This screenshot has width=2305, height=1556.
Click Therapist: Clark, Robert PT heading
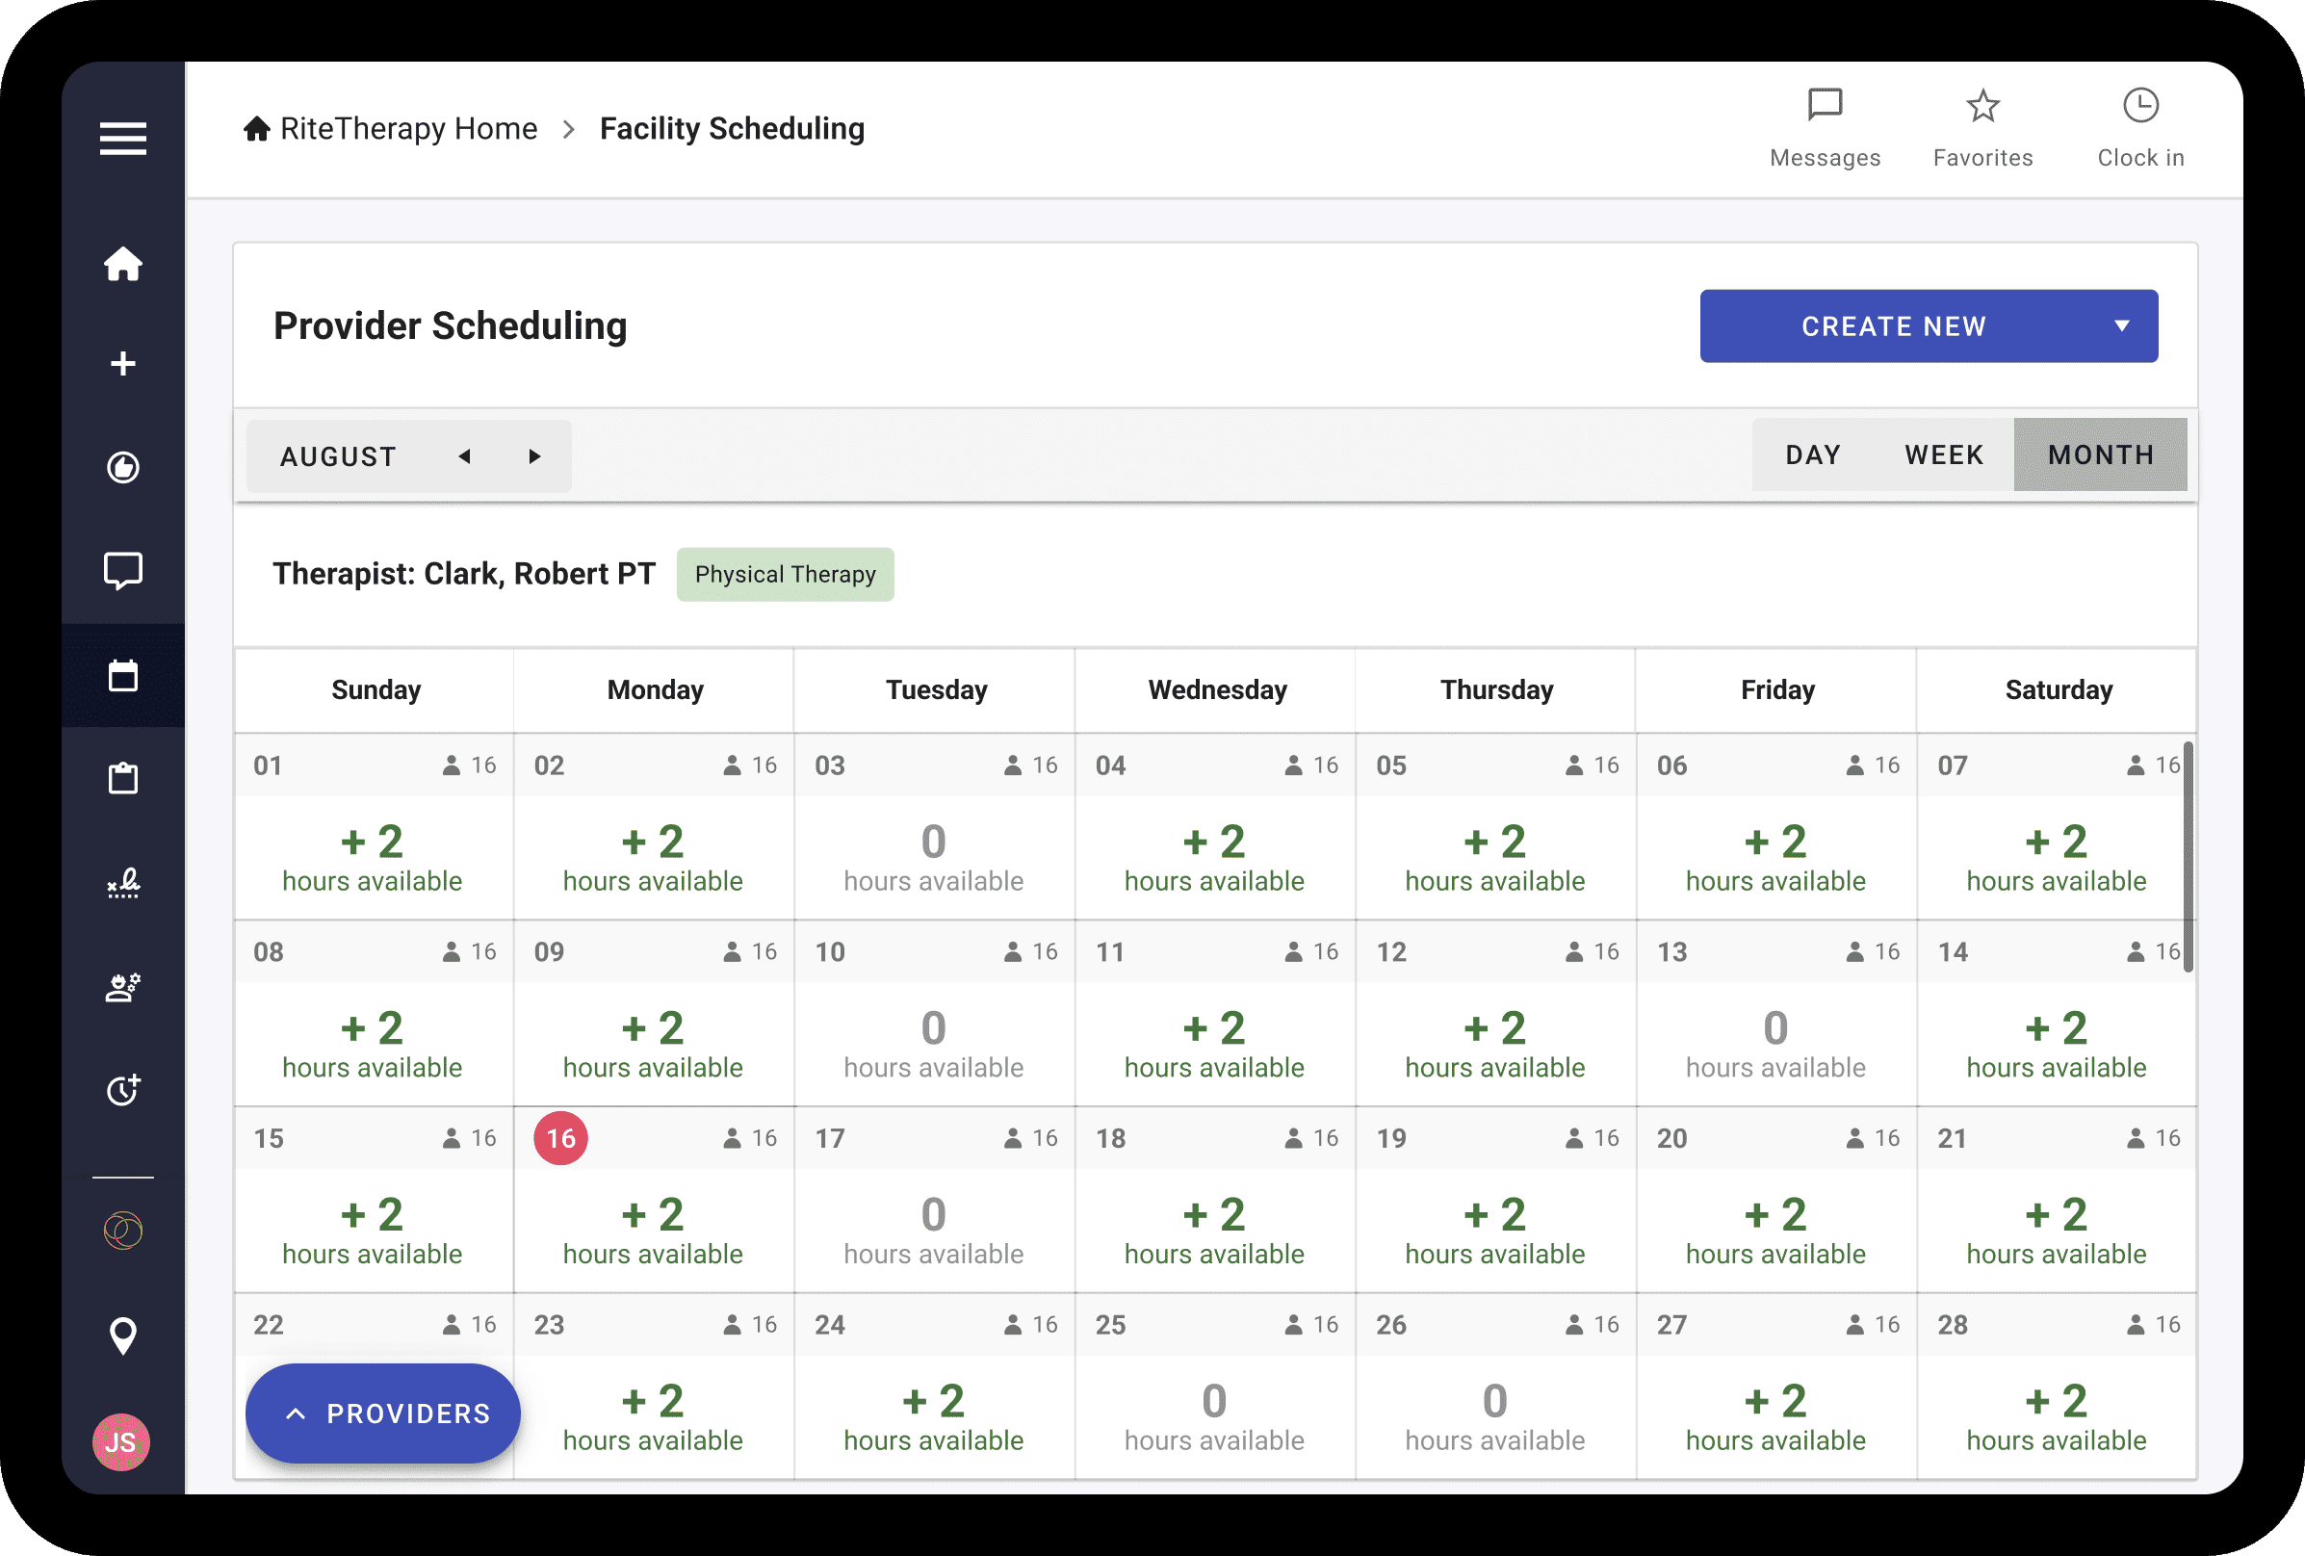pos(464,574)
